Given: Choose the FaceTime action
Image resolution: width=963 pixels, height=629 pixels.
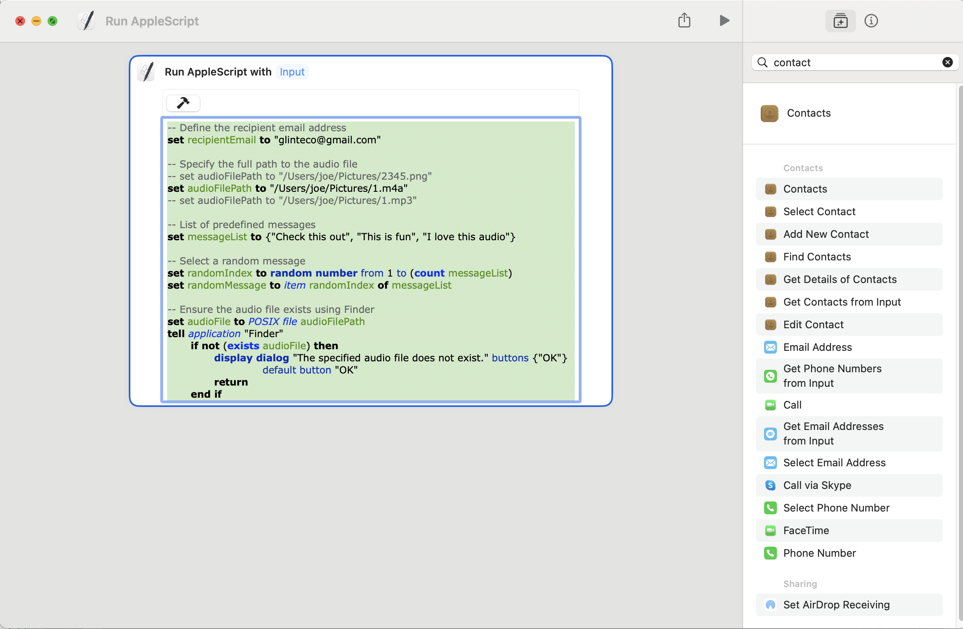Looking at the screenshot, I should (x=849, y=531).
